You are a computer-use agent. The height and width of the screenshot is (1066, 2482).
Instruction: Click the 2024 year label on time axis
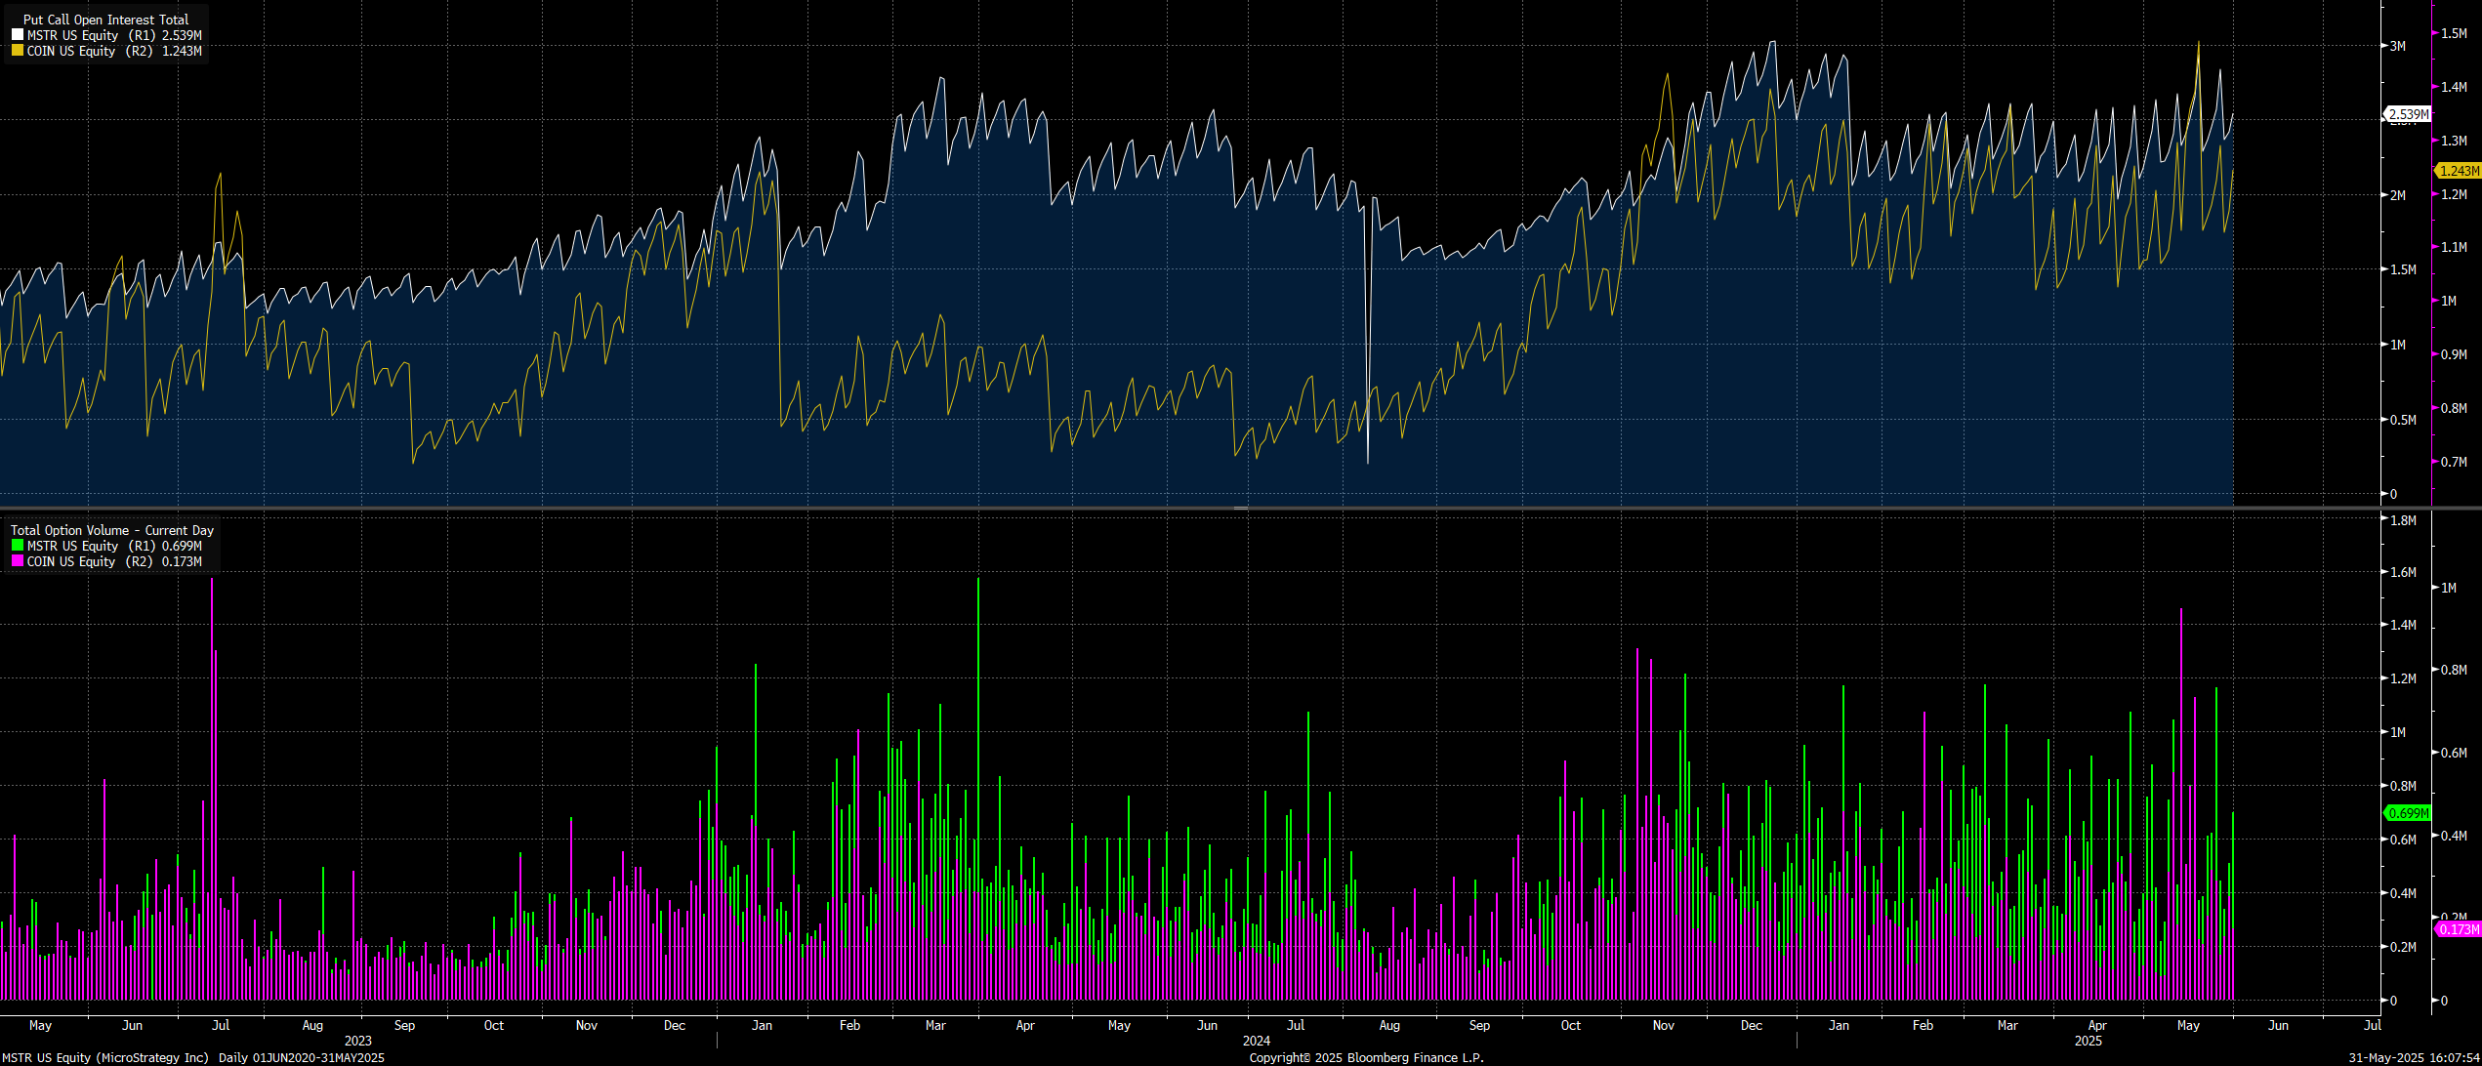click(1257, 1041)
